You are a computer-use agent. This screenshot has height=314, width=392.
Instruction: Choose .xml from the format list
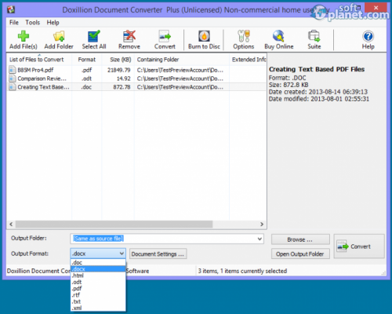tap(98, 308)
